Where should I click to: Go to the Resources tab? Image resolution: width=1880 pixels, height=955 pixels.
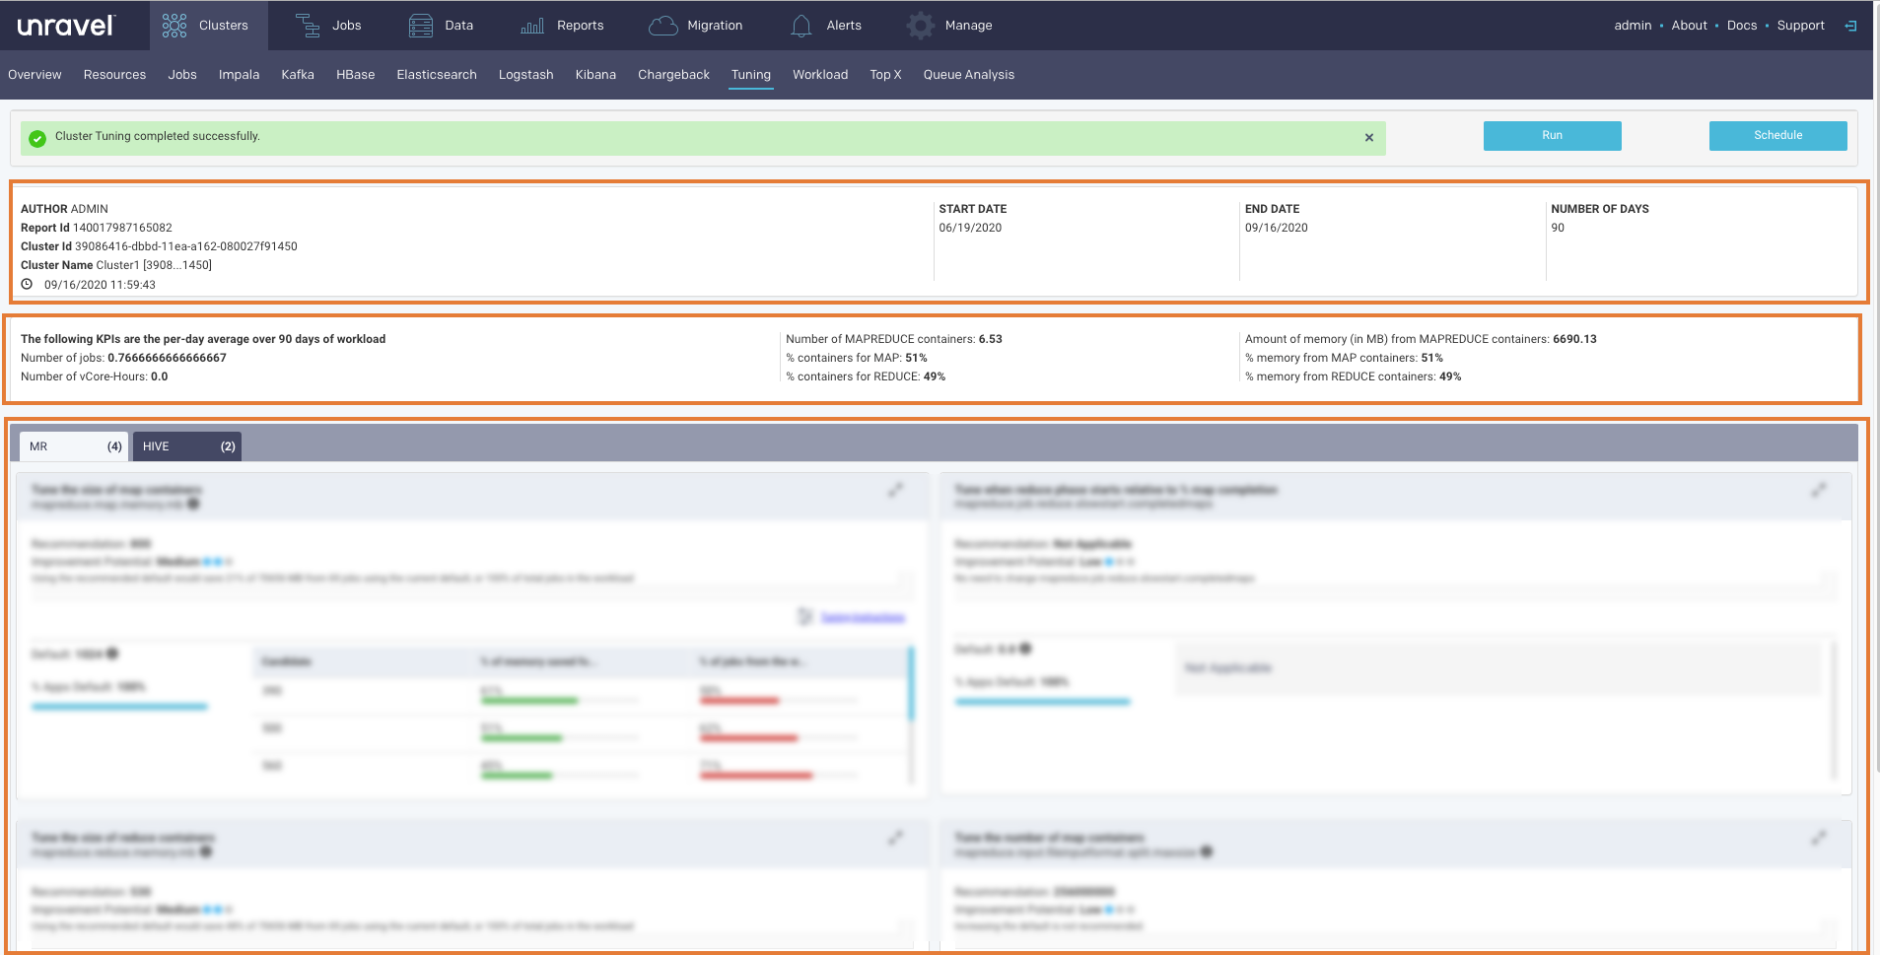pyautogui.click(x=114, y=75)
